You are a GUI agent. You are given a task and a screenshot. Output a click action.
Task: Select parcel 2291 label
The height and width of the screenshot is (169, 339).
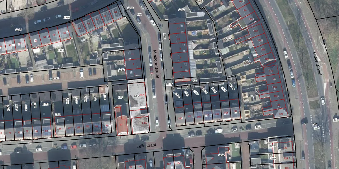221,155
